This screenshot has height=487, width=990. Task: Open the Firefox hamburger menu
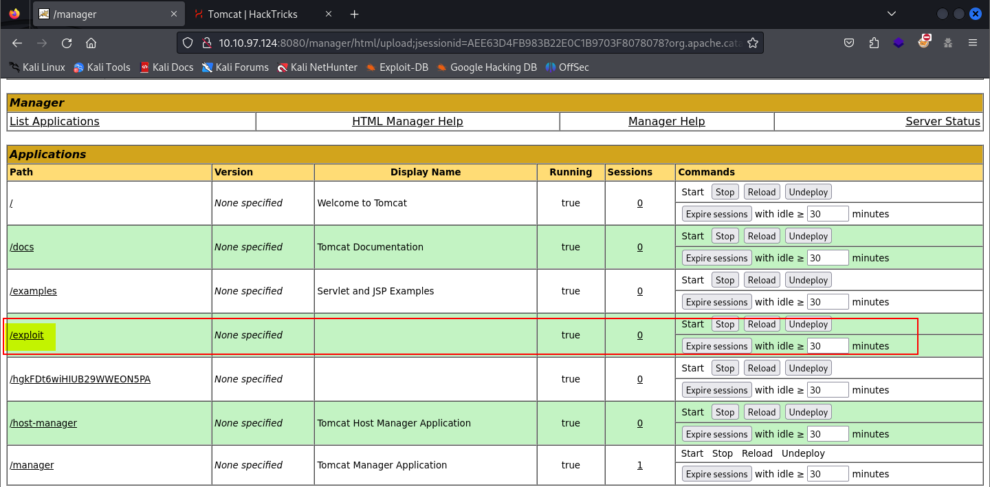pos(973,43)
